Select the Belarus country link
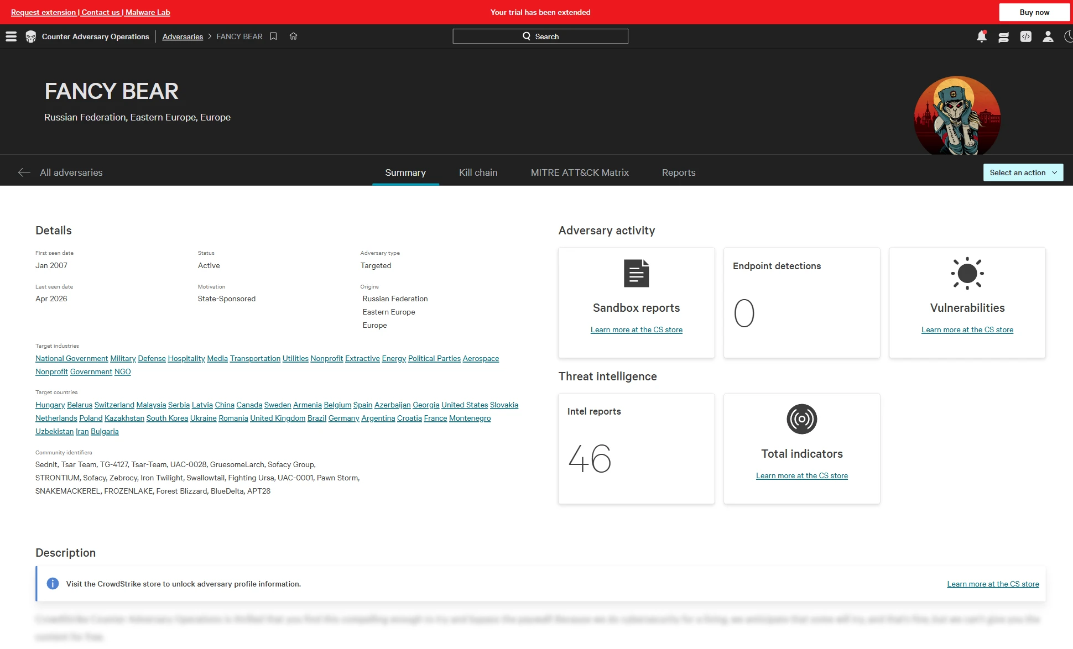 coord(80,405)
